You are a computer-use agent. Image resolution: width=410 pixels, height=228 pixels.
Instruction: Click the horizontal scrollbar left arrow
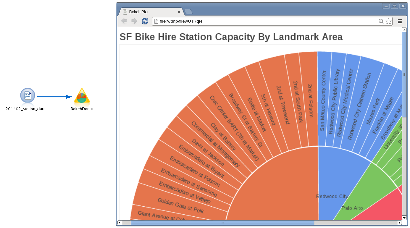pos(120,223)
